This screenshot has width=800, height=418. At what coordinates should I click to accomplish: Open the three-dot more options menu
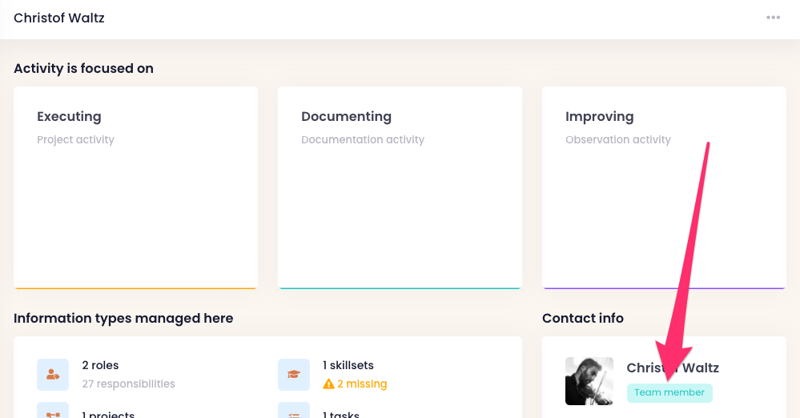coord(773,18)
